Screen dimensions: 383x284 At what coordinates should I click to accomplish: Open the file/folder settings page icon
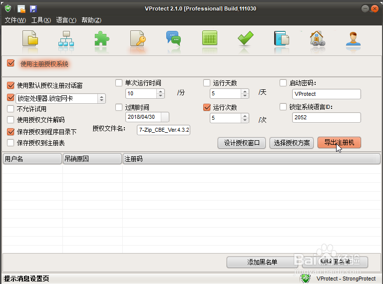[x=30, y=38]
